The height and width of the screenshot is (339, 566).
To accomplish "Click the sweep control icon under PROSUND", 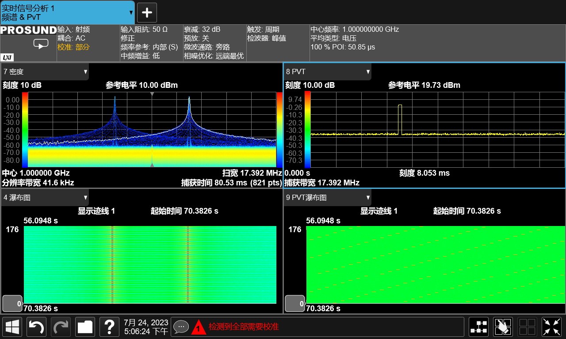I will [x=41, y=44].
